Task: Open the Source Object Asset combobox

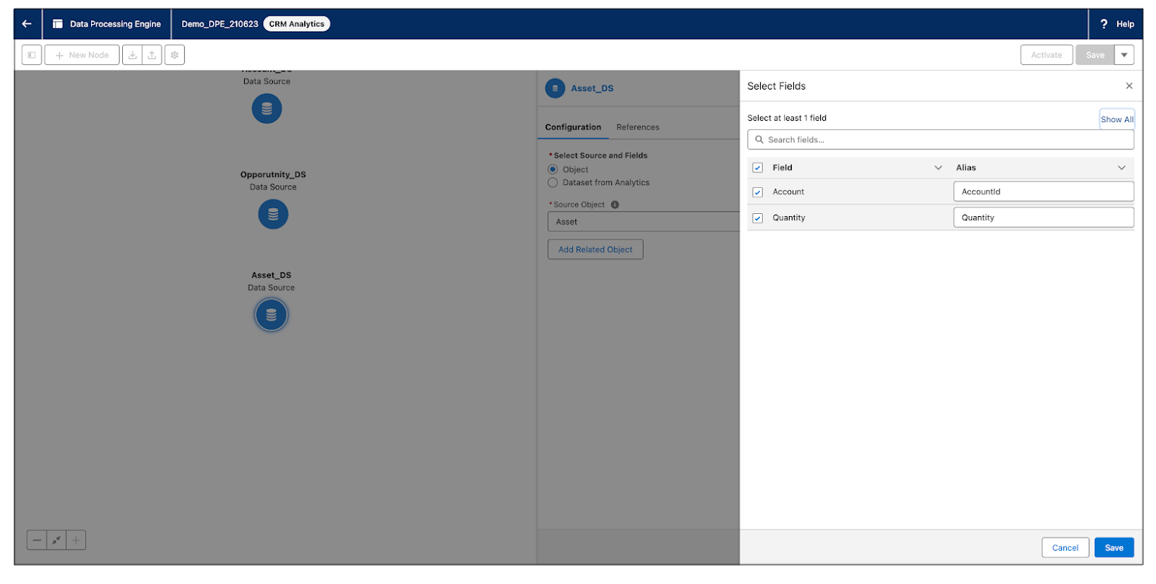Action: [643, 222]
